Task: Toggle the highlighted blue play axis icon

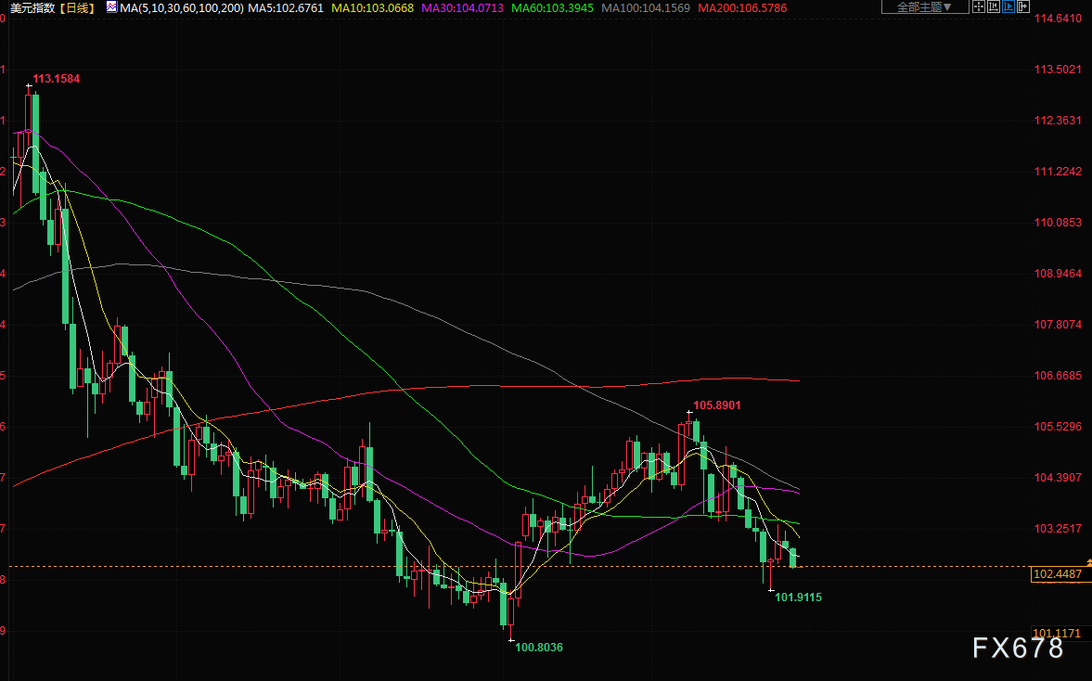Action: [1008, 6]
